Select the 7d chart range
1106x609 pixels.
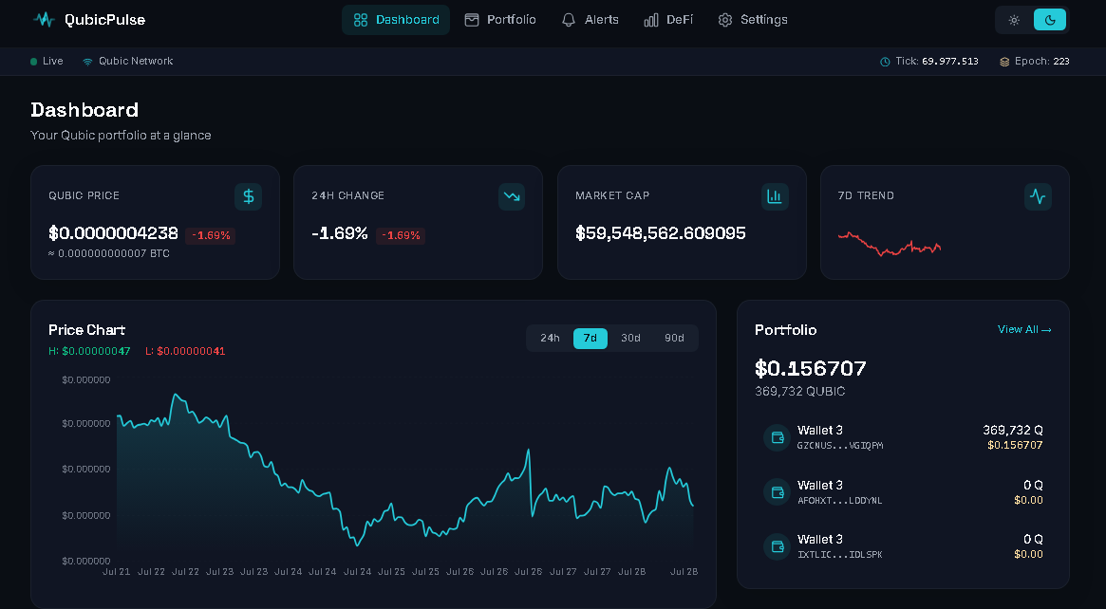(590, 338)
